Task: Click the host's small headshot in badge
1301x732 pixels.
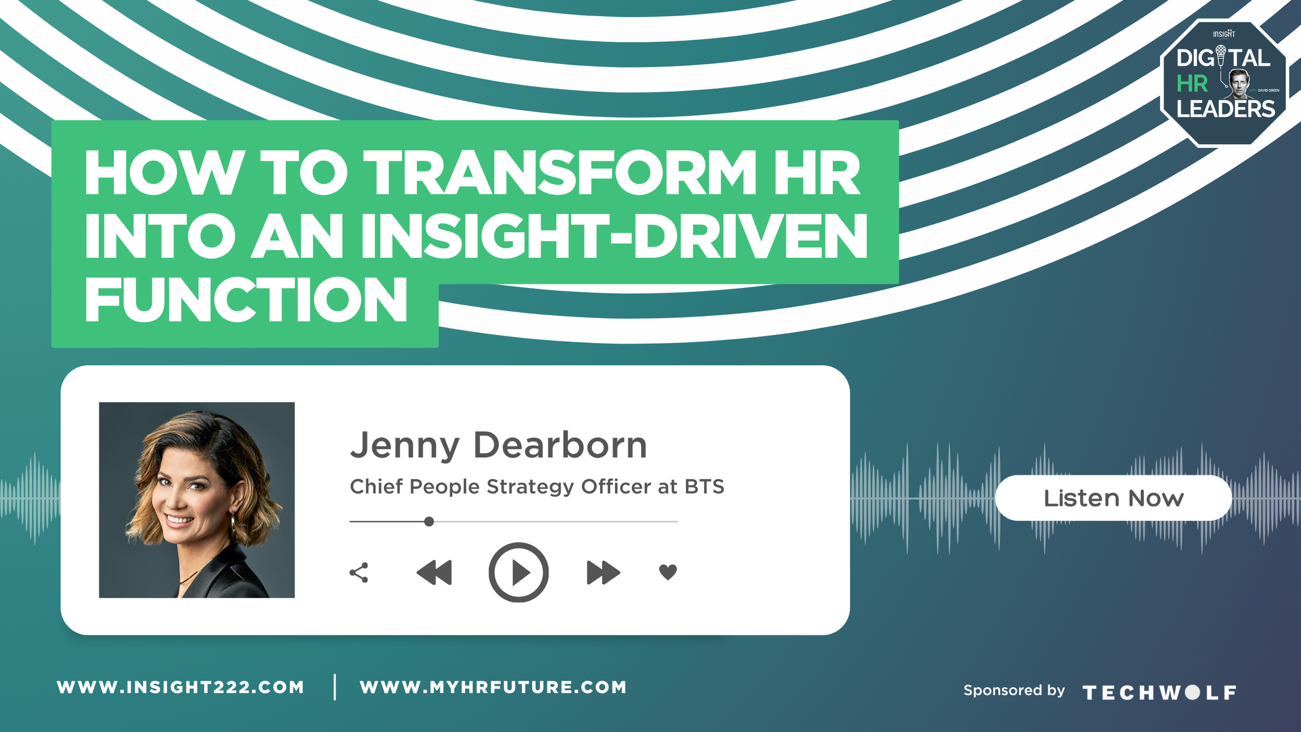Action: pyautogui.click(x=1239, y=83)
